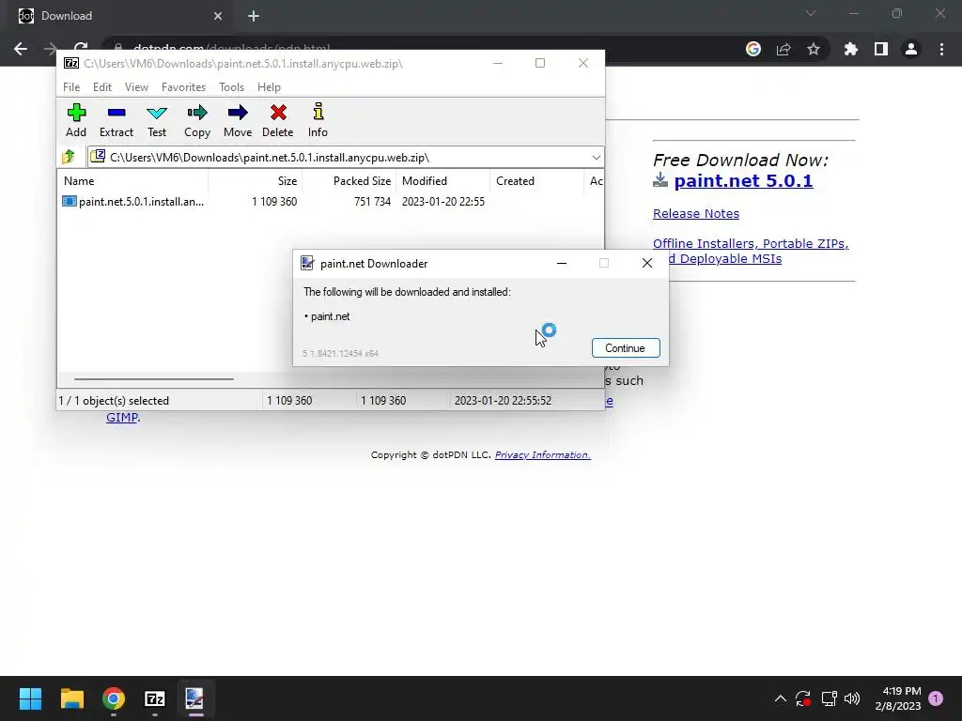Switch to 7-Zip taskbar icon

(x=155, y=698)
